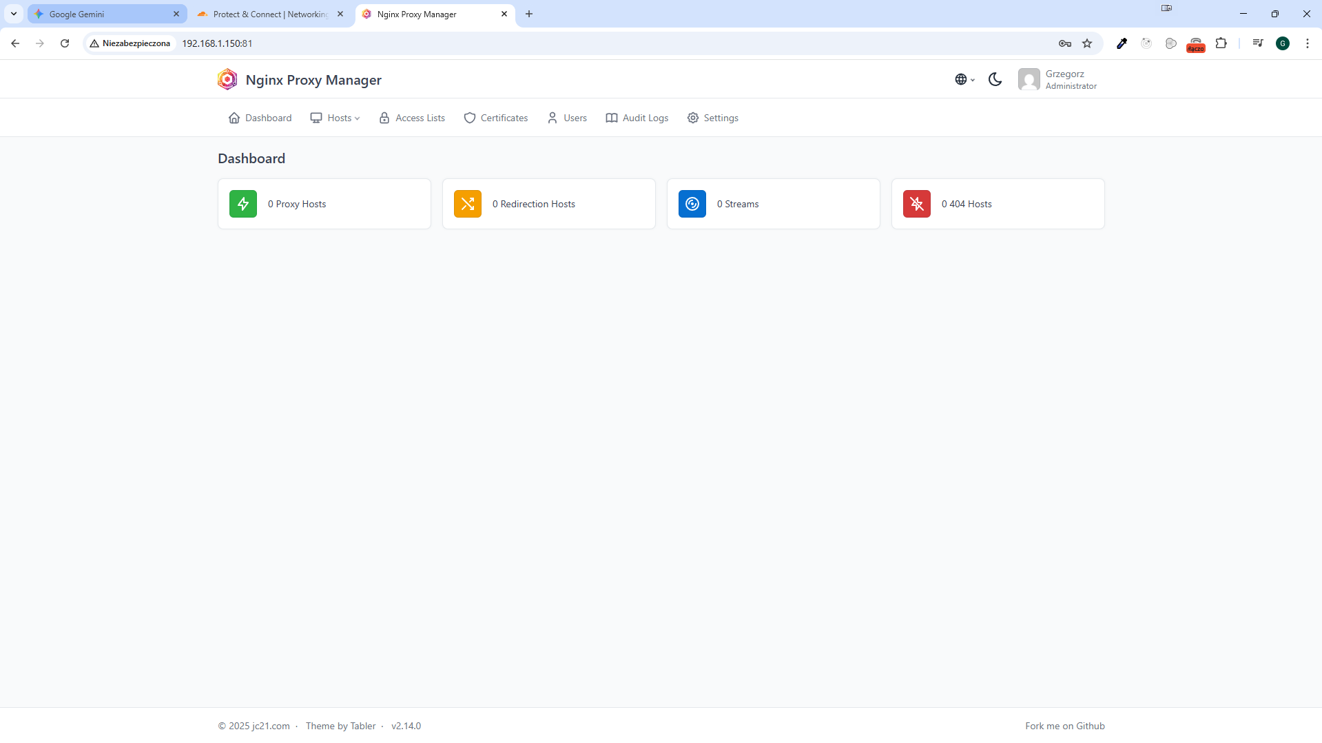Close the Nginx Proxy Manager tab

pos(504,14)
